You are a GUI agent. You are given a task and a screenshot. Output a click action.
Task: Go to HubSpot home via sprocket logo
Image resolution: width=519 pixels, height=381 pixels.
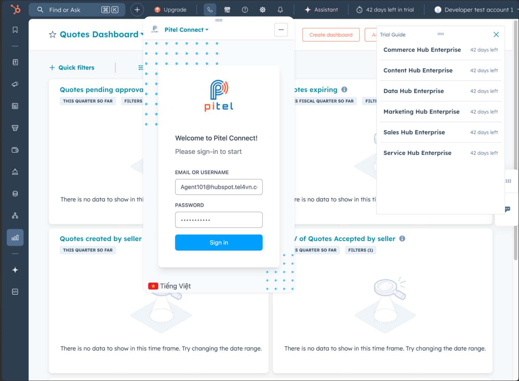point(15,9)
